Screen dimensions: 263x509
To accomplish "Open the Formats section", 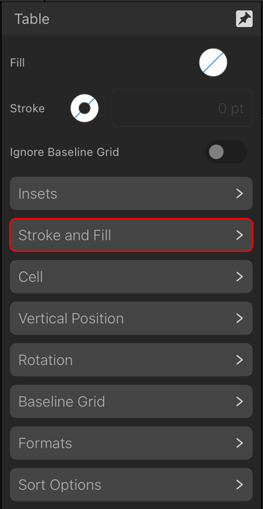I will click(x=131, y=443).
